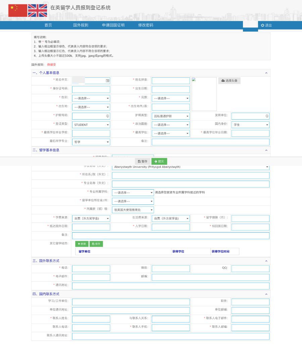Click the 姓名拼音 input field
Viewport: 302px width, 351px height.
point(171,81)
